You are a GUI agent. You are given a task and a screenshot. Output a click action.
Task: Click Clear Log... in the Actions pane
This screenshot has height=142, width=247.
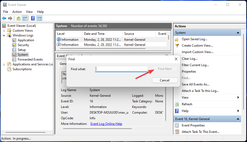click(x=190, y=59)
